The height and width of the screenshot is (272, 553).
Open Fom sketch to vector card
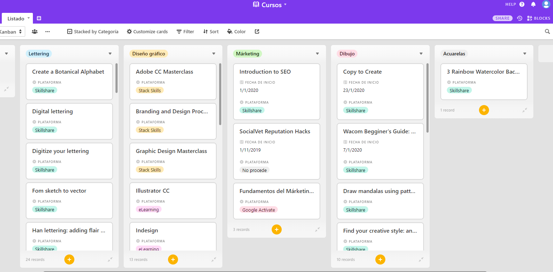coord(69,201)
